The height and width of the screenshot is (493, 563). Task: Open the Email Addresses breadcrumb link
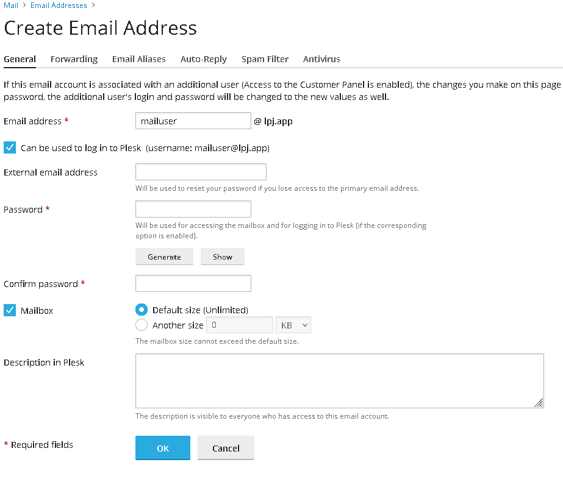(x=58, y=5)
